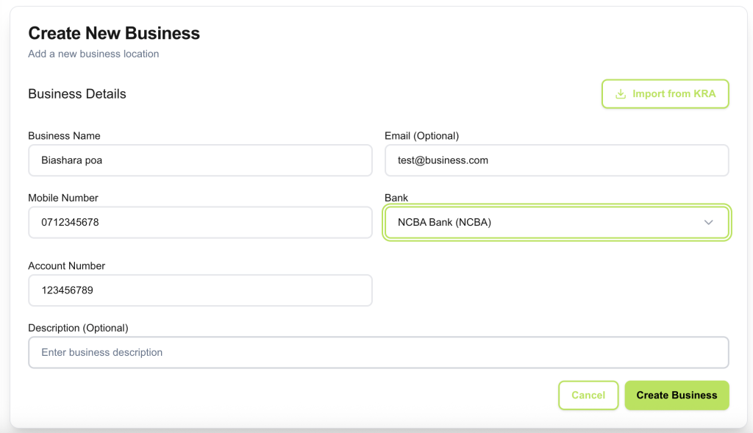Open the Bank dropdown showing NCBA Bank
The height and width of the screenshot is (433, 753).
point(557,222)
